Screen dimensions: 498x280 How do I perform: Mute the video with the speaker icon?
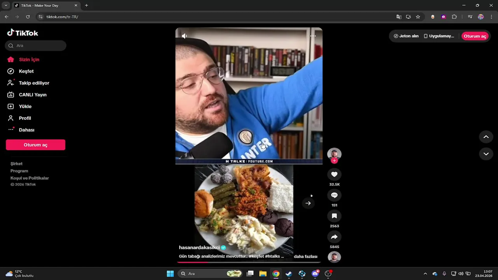coord(184,36)
